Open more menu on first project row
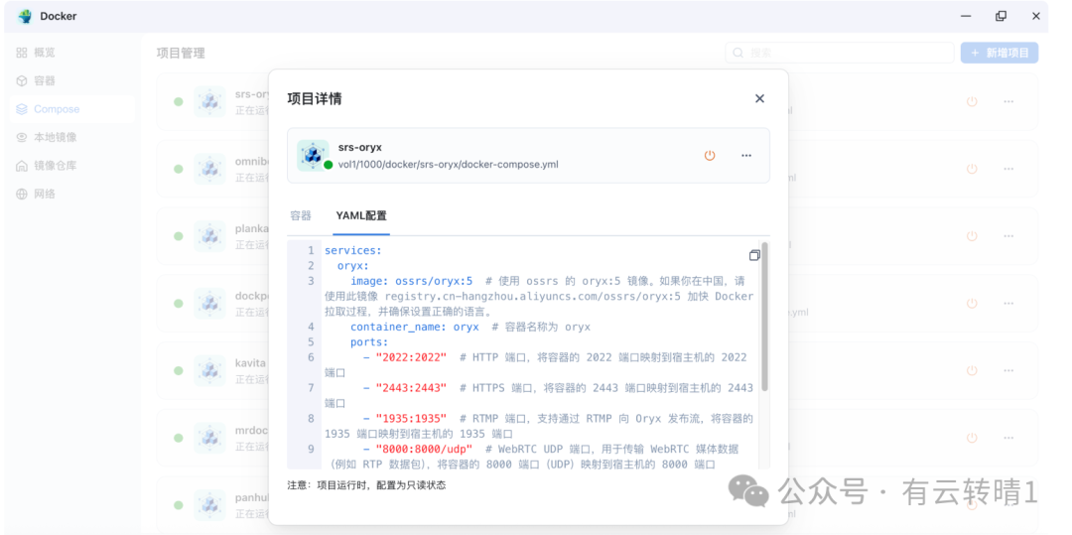 coord(1008,101)
